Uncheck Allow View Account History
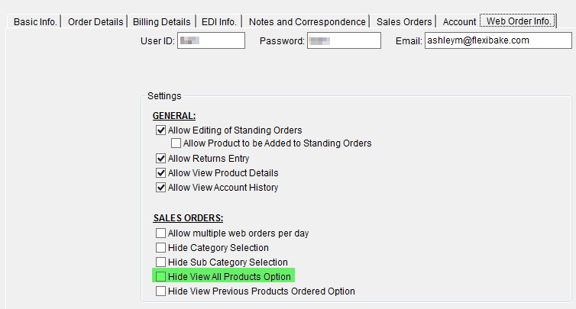The width and height of the screenshot is (576, 309). point(160,188)
